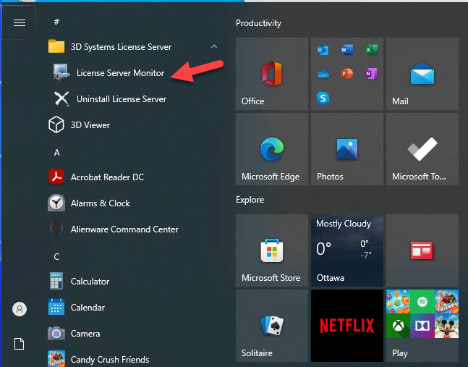Open Alienware Command Center
This screenshot has width=468, height=367.
pos(124,229)
